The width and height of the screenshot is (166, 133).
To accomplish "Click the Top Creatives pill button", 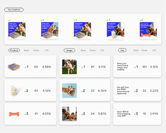I will tap(14, 10).
